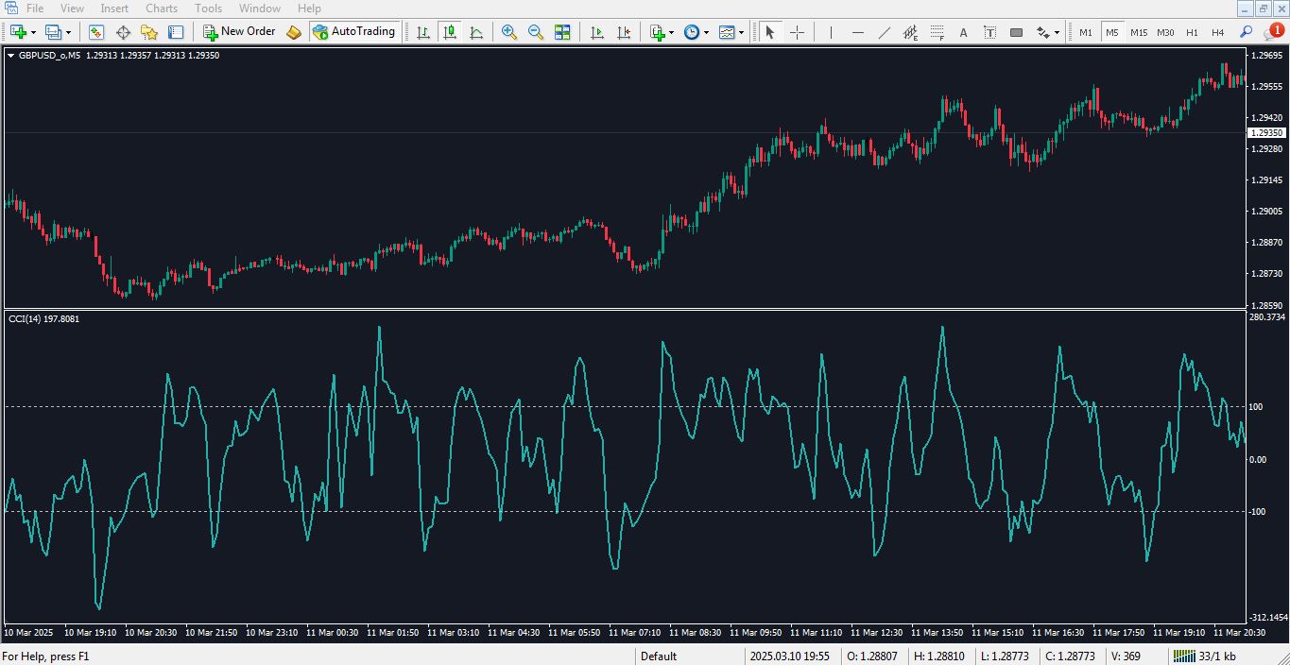Select the Text label tool
The width and height of the screenshot is (1290, 665).
[x=963, y=32]
